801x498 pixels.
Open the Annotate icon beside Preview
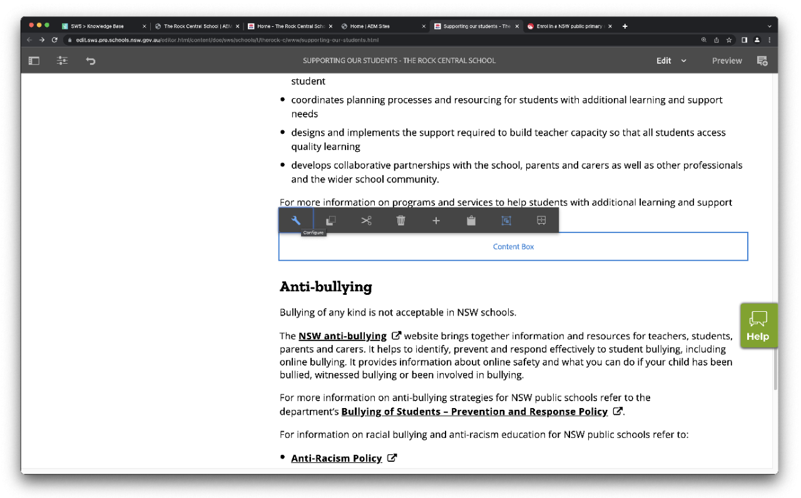click(762, 61)
